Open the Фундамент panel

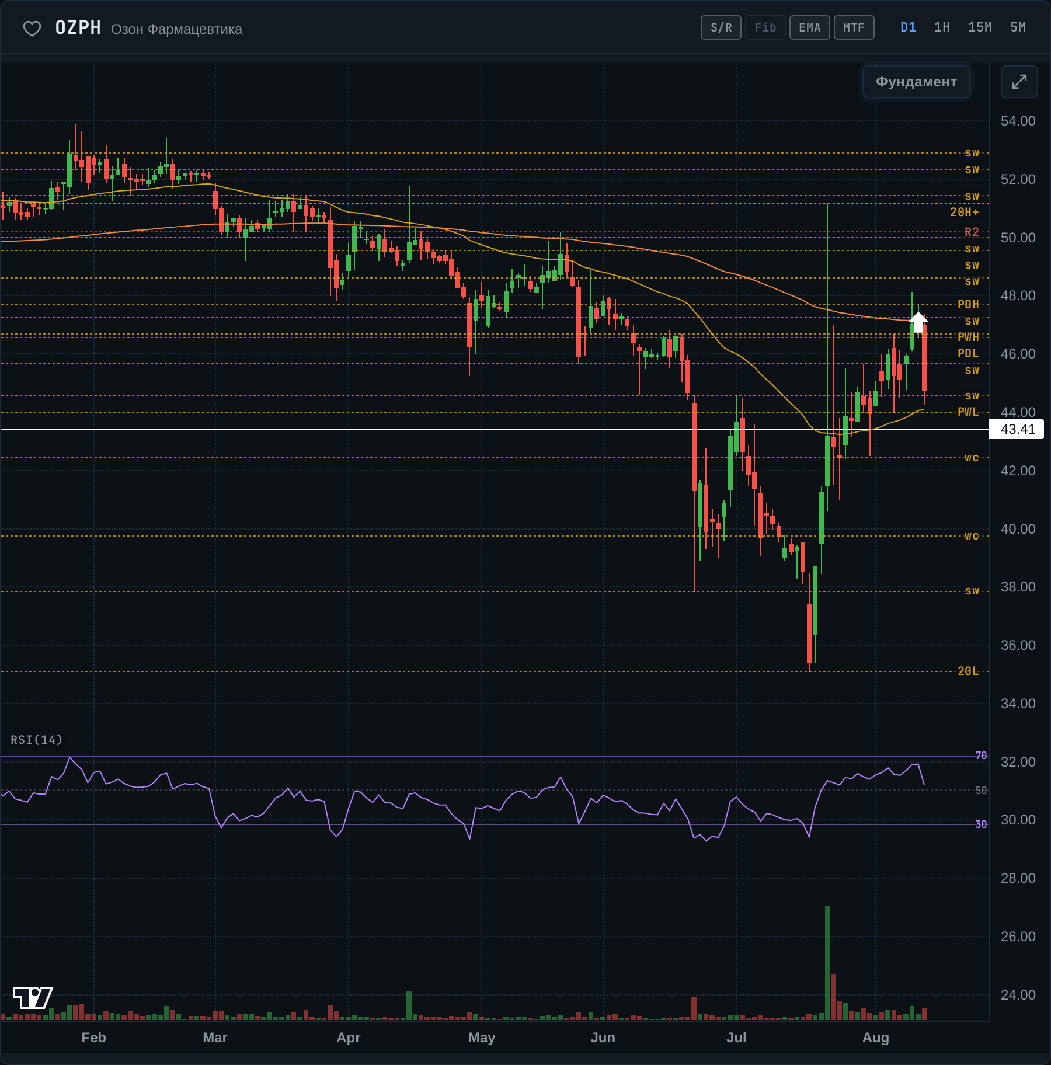pos(916,82)
